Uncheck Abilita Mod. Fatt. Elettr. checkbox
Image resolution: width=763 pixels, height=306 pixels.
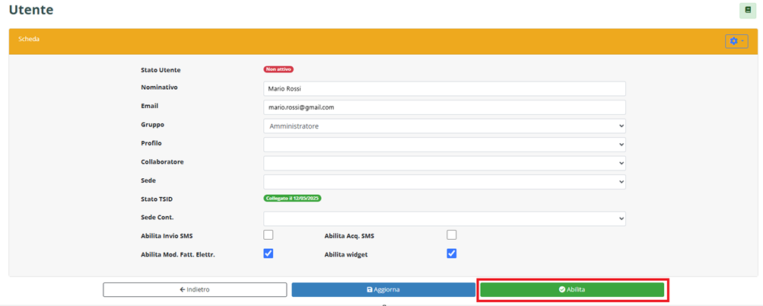pos(269,253)
